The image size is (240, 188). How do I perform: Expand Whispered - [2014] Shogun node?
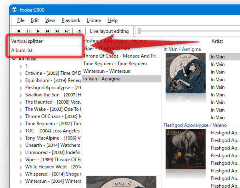(21, 174)
